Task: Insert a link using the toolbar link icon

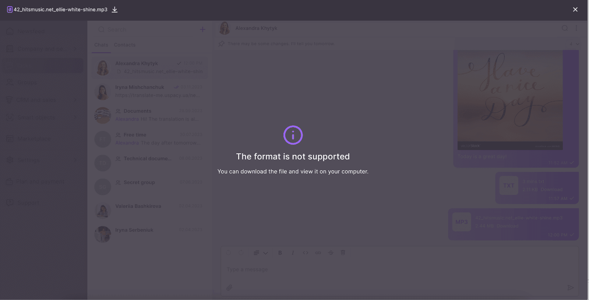Action: [318, 253]
